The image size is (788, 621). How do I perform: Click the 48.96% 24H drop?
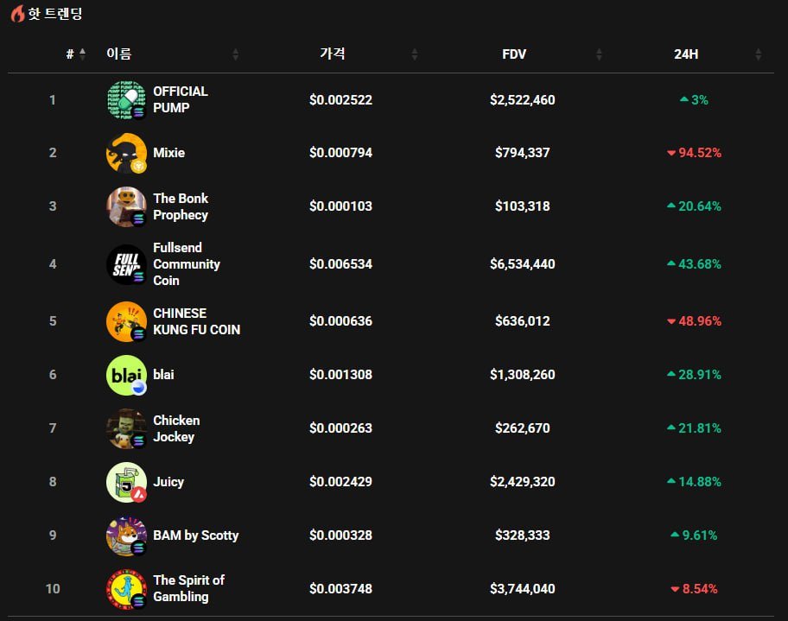coord(694,321)
